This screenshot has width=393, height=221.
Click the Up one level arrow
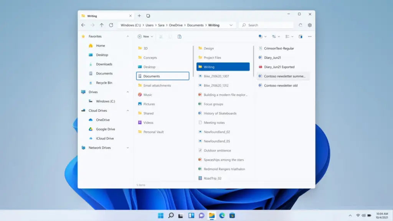pos(101,25)
